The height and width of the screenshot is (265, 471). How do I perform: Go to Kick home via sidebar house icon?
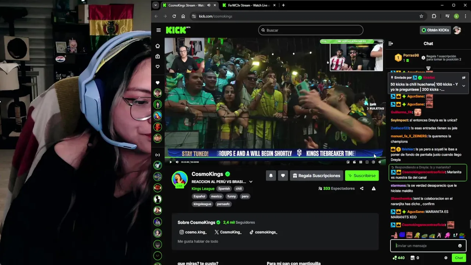(x=157, y=46)
